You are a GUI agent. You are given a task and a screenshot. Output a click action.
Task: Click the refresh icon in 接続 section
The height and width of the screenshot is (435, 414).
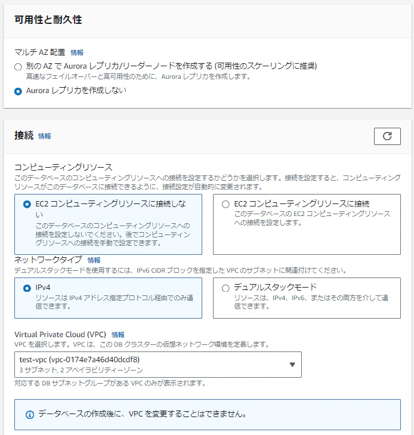click(x=387, y=136)
